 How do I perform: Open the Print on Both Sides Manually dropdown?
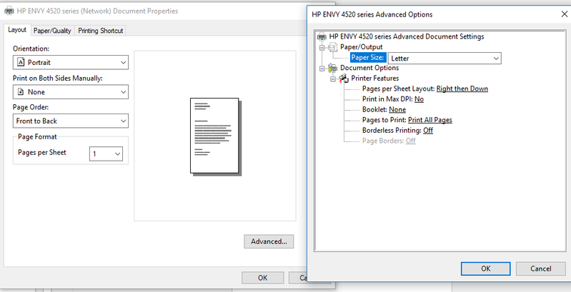click(71, 92)
